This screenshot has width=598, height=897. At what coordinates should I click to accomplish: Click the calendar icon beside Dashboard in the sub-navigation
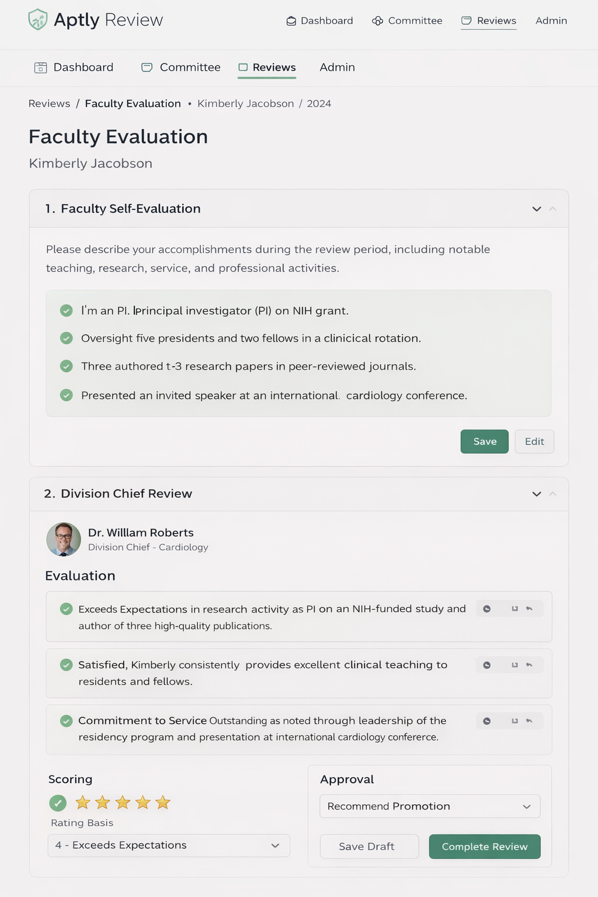tap(40, 68)
